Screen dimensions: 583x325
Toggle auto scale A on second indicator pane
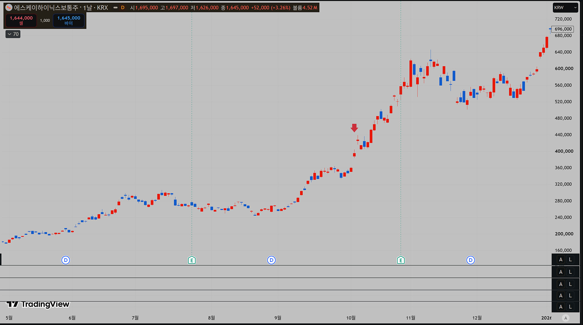tap(561, 284)
